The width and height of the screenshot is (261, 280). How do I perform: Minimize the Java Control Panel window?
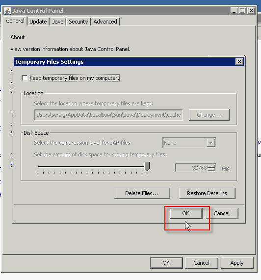pyautogui.click(x=234, y=11)
